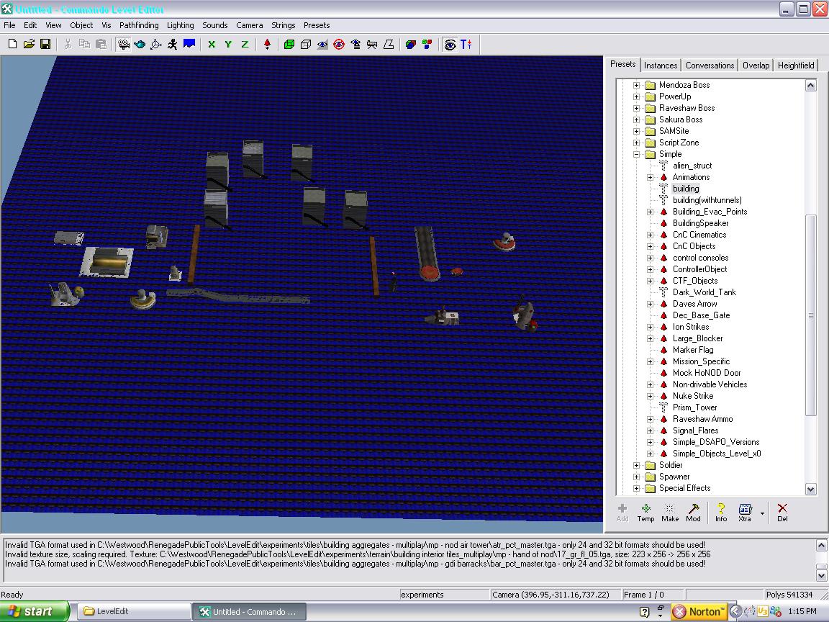829x622 pixels.
Task: Click the Del red X button
Action: [x=782, y=512]
